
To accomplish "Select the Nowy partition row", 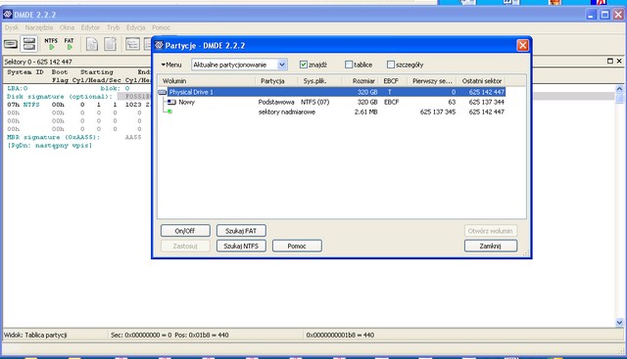I will click(x=332, y=103).
